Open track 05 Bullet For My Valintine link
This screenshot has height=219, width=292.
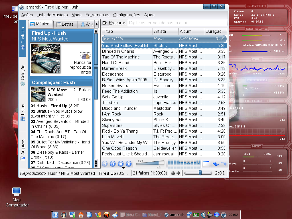click(60, 144)
